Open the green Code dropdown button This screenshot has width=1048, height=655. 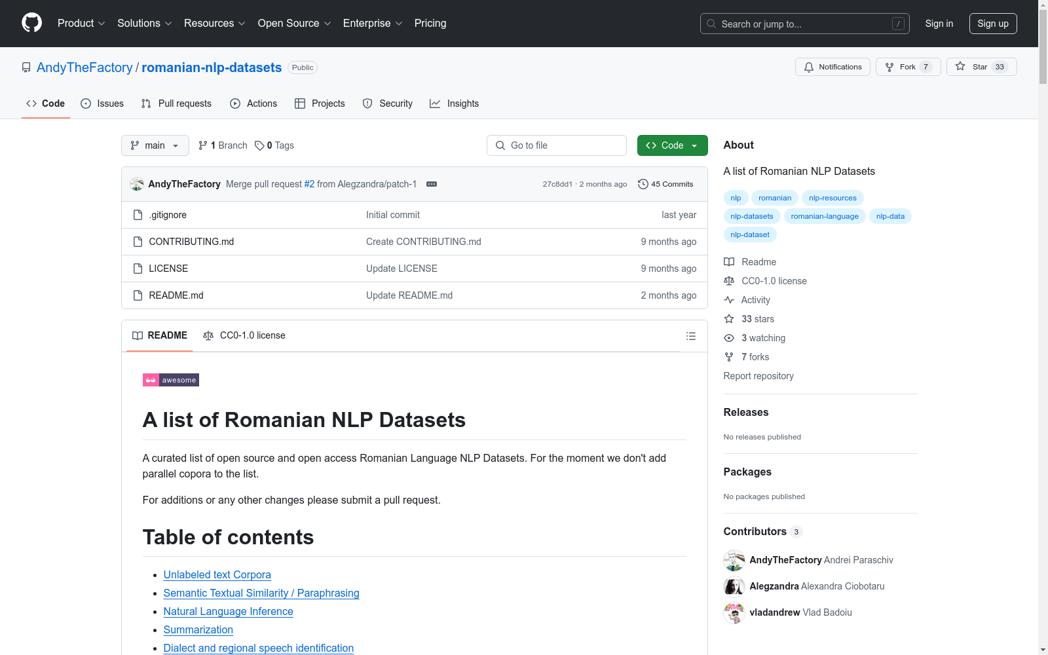(673, 145)
